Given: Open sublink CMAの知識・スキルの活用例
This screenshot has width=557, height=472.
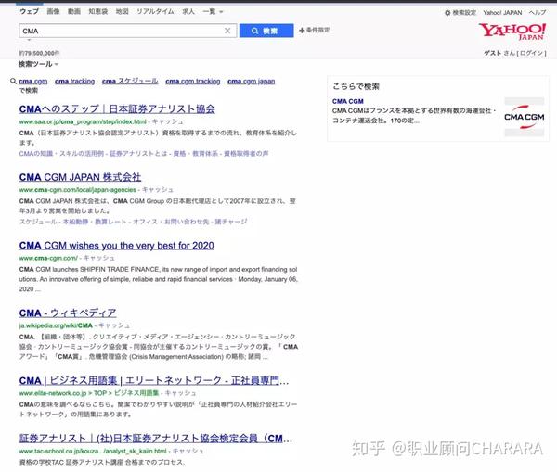Looking at the screenshot, I should [61, 154].
